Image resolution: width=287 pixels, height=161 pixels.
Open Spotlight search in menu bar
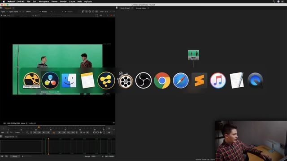click(274, 1)
